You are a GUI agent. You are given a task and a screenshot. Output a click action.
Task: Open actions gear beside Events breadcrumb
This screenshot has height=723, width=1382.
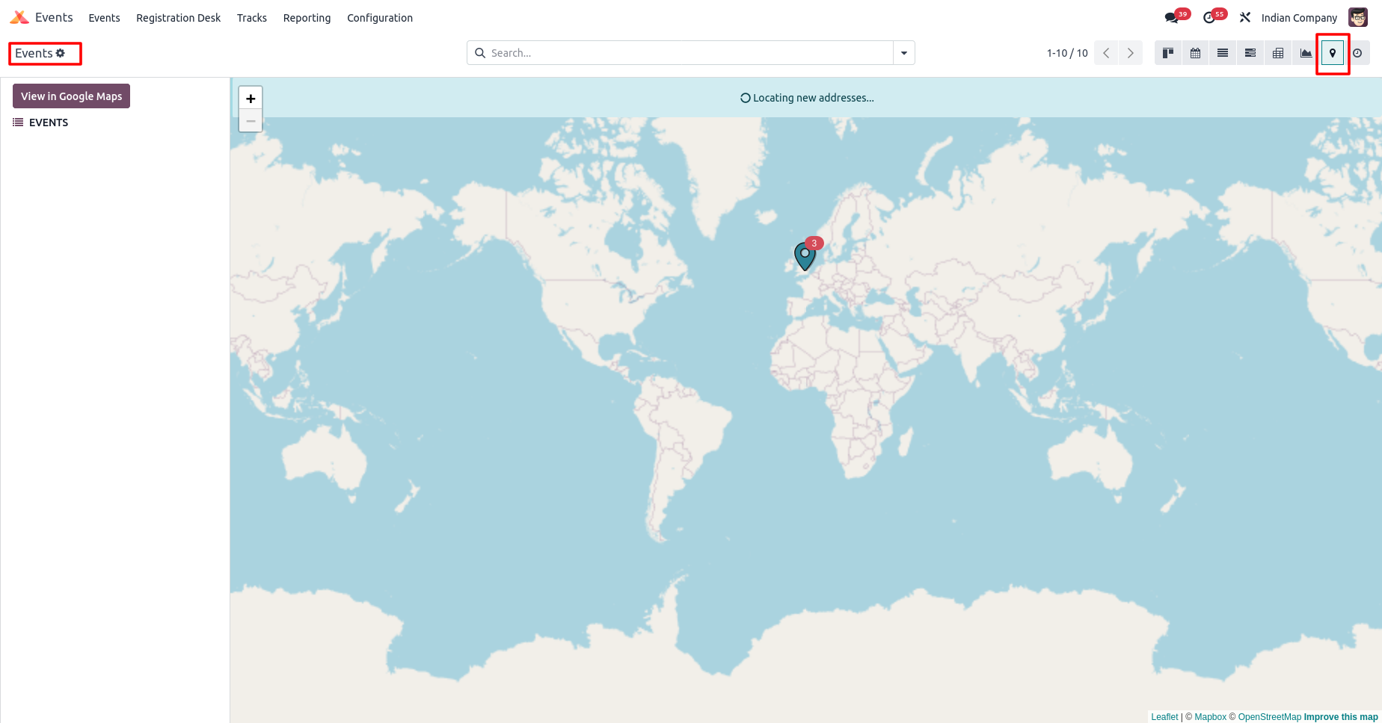pos(61,53)
